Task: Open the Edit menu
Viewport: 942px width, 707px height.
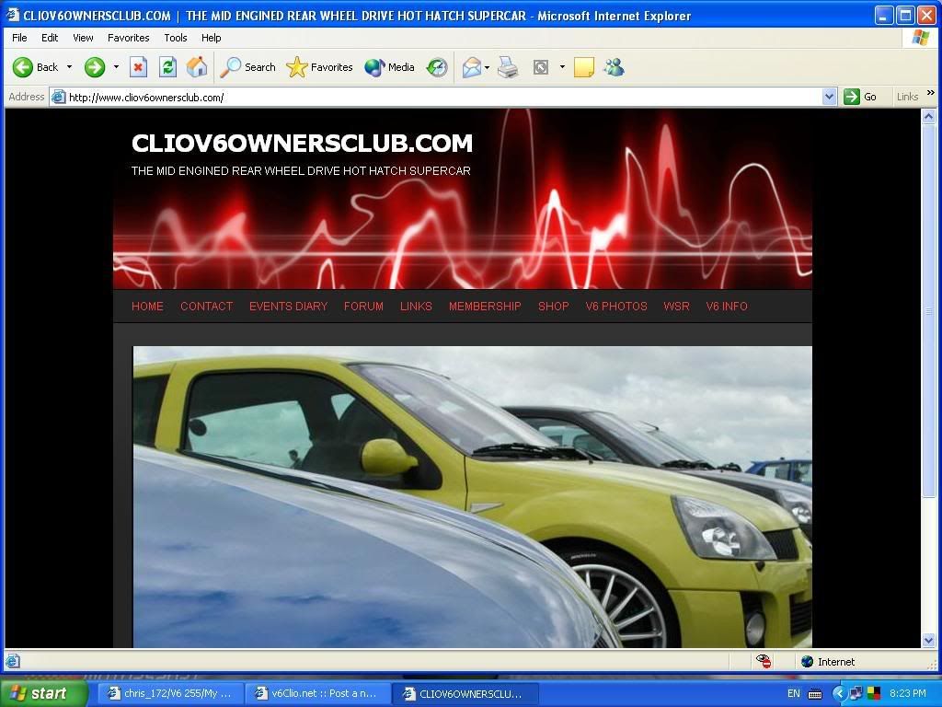Action: 50,38
